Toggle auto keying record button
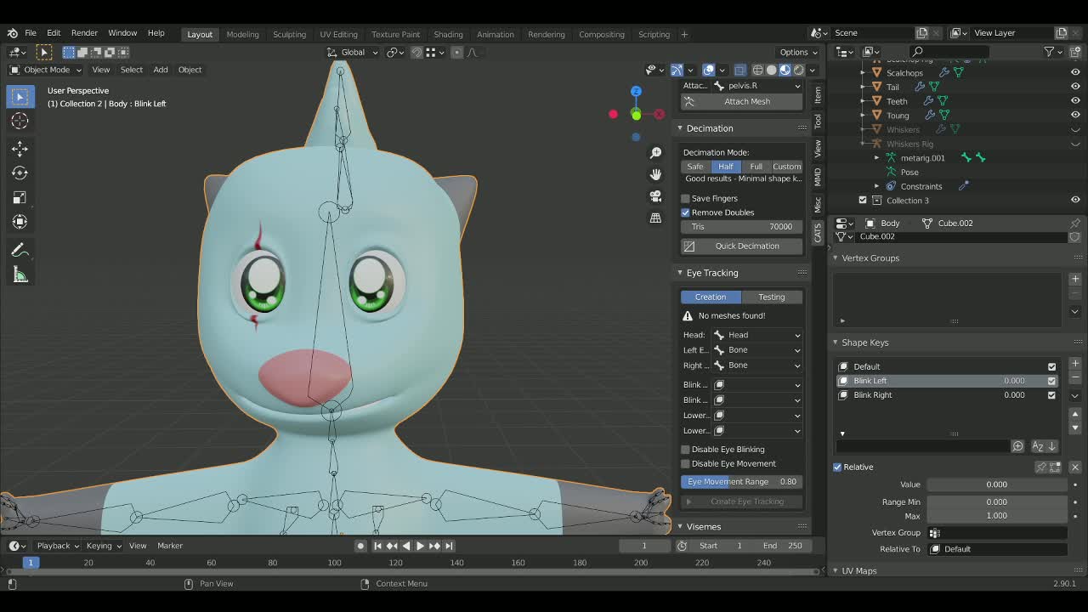 point(360,546)
